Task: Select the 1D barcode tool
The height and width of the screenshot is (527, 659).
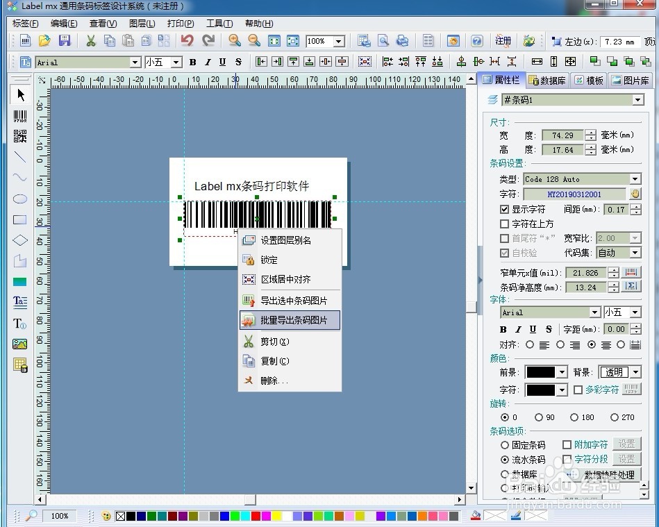Action: [19, 116]
